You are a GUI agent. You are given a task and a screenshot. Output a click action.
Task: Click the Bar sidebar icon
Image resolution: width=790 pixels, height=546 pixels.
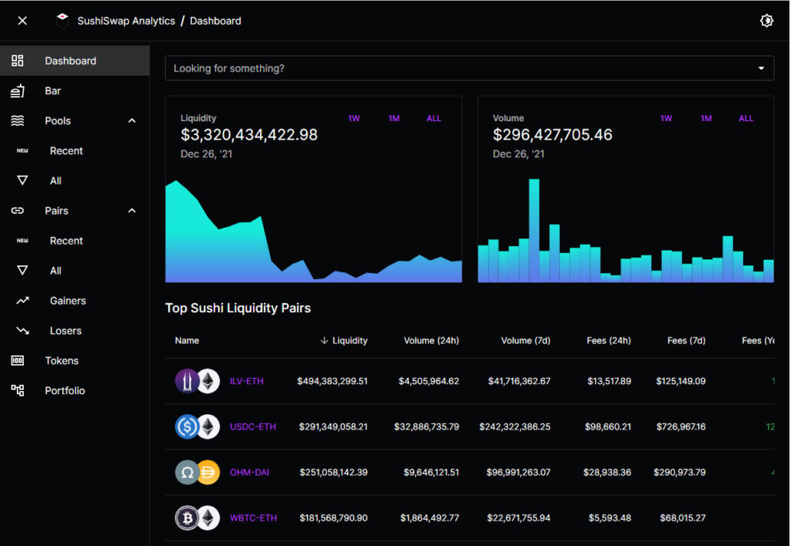18,91
